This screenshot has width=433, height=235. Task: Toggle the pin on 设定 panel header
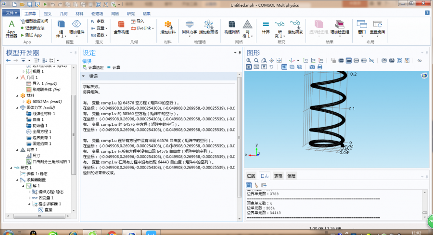[x=240, y=52]
